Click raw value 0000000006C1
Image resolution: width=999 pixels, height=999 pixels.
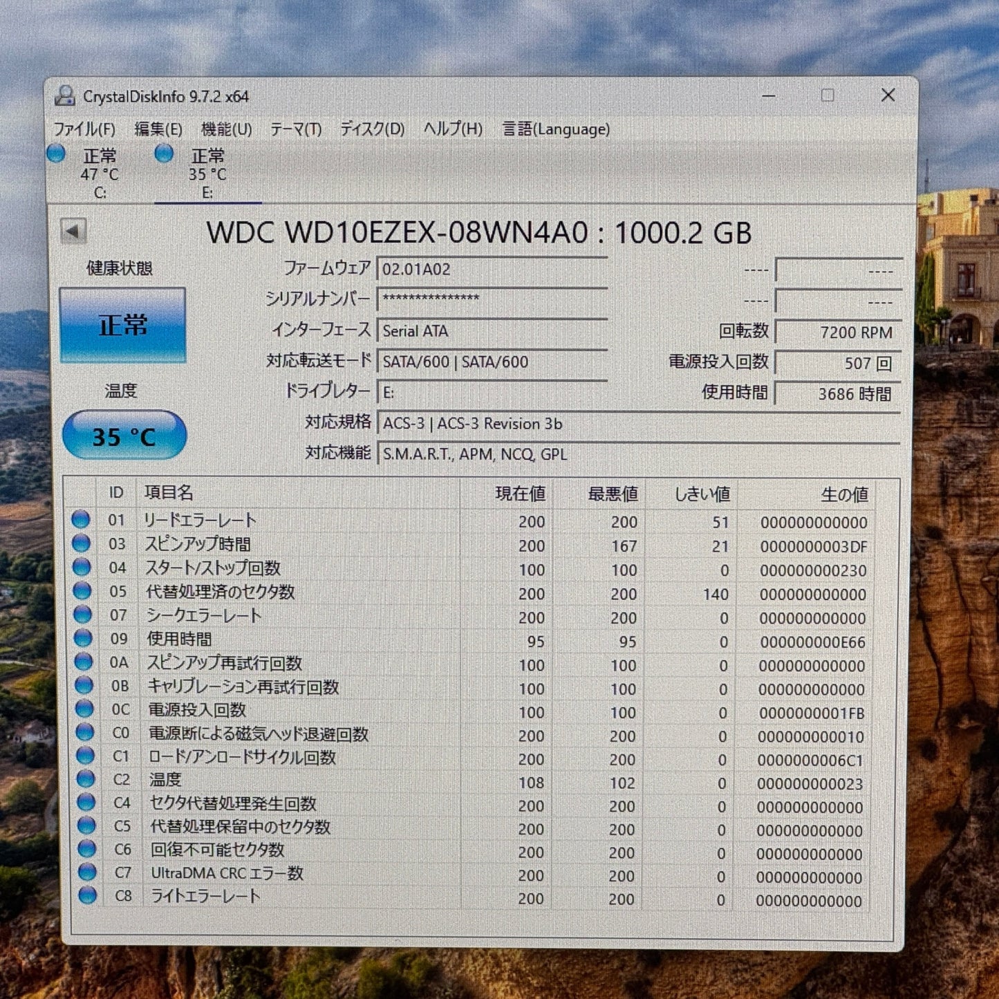coord(810,760)
